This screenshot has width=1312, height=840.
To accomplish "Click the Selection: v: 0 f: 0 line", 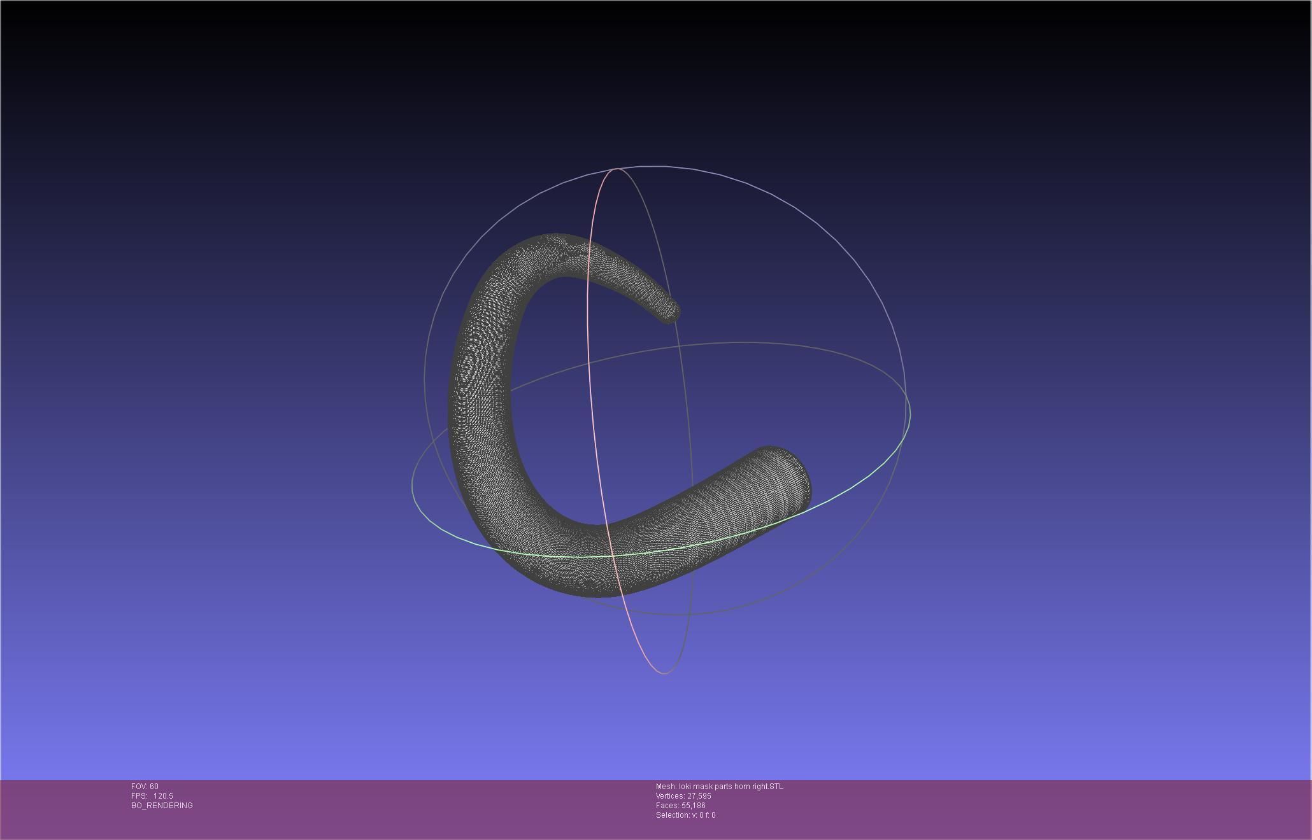I will tap(685, 815).
